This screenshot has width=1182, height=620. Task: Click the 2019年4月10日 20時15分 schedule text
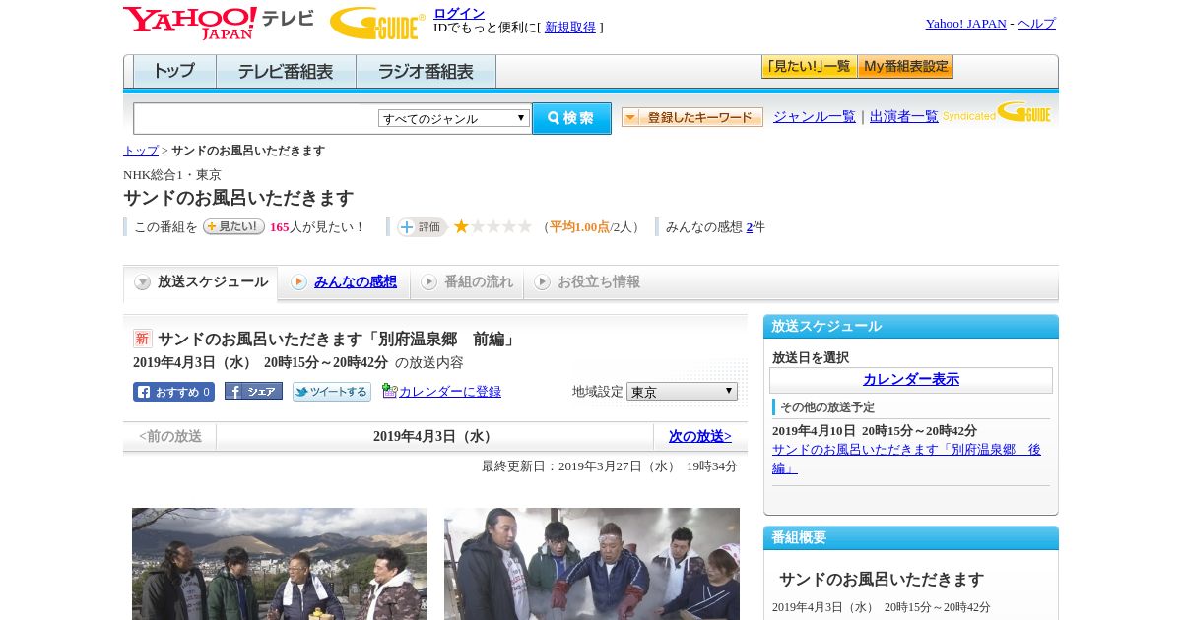coord(875,431)
